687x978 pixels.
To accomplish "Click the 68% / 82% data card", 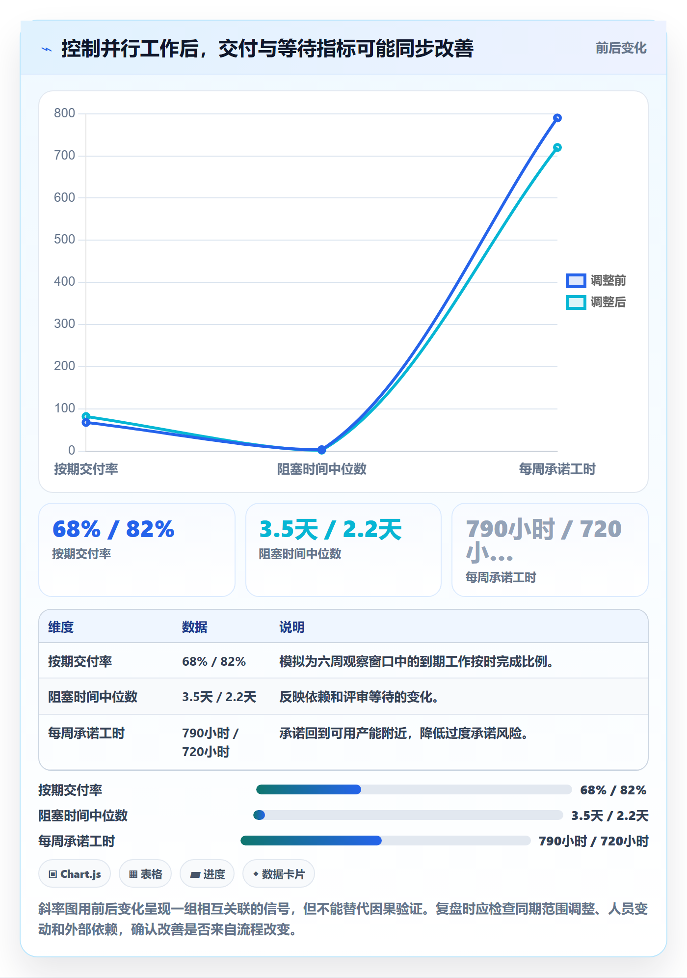I will pyautogui.click(x=137, y=550).
